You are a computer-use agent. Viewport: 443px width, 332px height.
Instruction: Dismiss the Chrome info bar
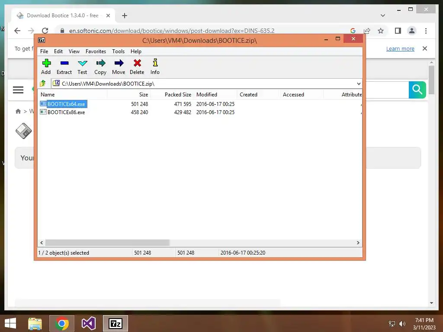click(x=425, y=48)
